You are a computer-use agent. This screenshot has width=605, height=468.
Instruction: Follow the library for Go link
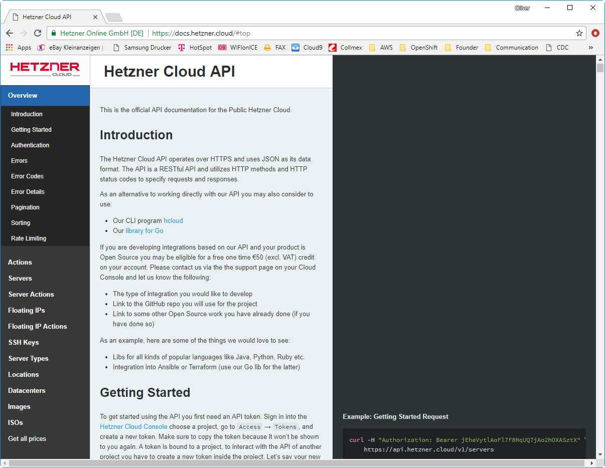144,230
